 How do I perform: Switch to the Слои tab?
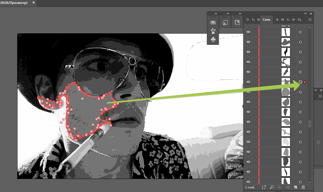point(266,19)
